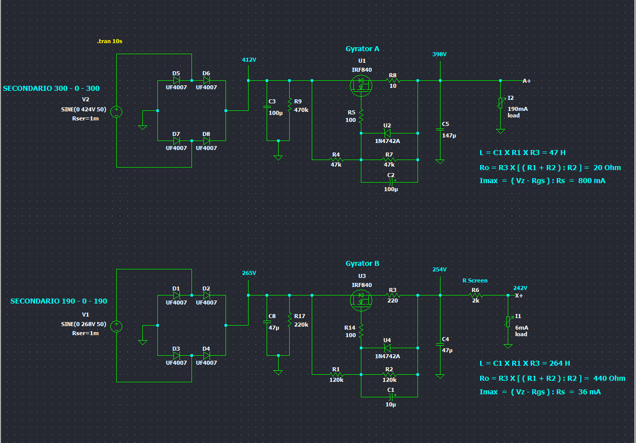Click the V2 sine voltage source symbol
This screenshot has width=636, height=443.
116,111
